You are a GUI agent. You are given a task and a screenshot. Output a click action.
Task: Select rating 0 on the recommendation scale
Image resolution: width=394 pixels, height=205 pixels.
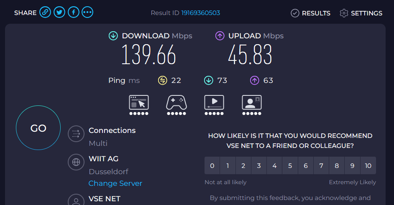click(x=212, y=165)
